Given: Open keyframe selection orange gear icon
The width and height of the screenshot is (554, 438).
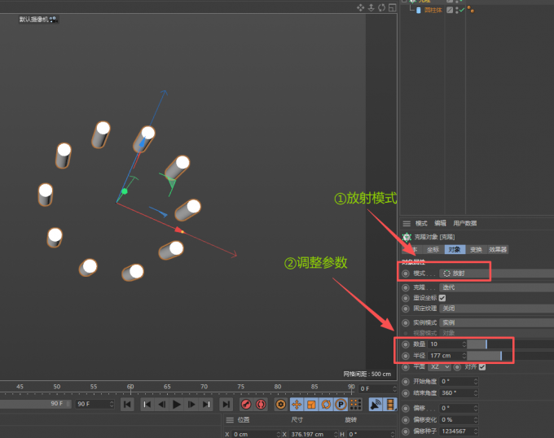Looking at the screenshot, I should pyautogui.click(x=281, y=405).
